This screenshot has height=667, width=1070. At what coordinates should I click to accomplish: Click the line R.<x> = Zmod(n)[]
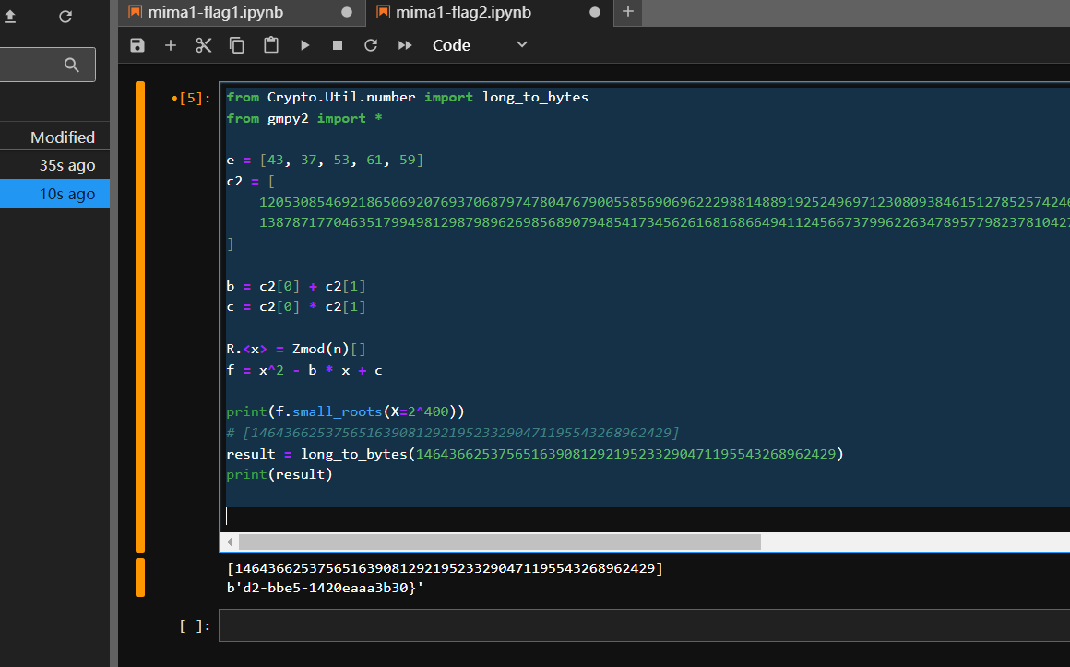point(296,349)
